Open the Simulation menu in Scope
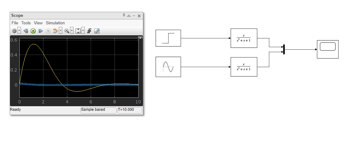Image resolution: width=344 pixels, height=162 pixels. pyautogui.click(x=55, y=23)
